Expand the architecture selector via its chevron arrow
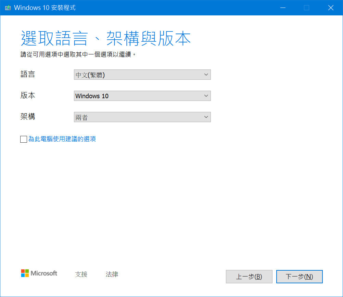This screenshot has height=297, width=343. [x=206, y=117]
